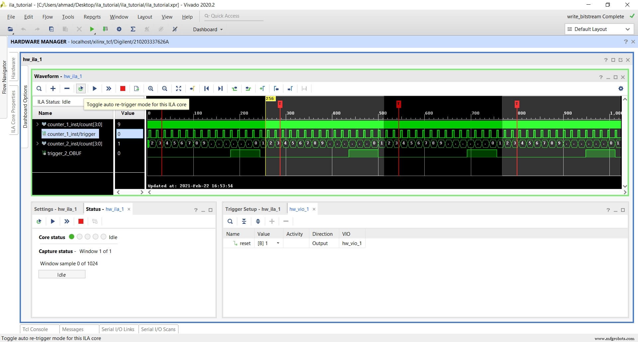The width and height of the screenshot is (638, 342).
Task: Open the Flow menu
Action: 48,17
